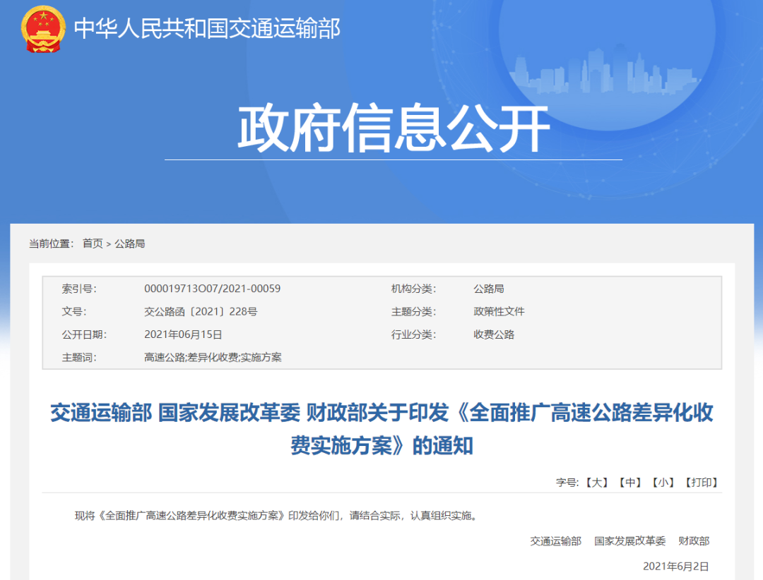Click the article title heading

pos(382,429)
